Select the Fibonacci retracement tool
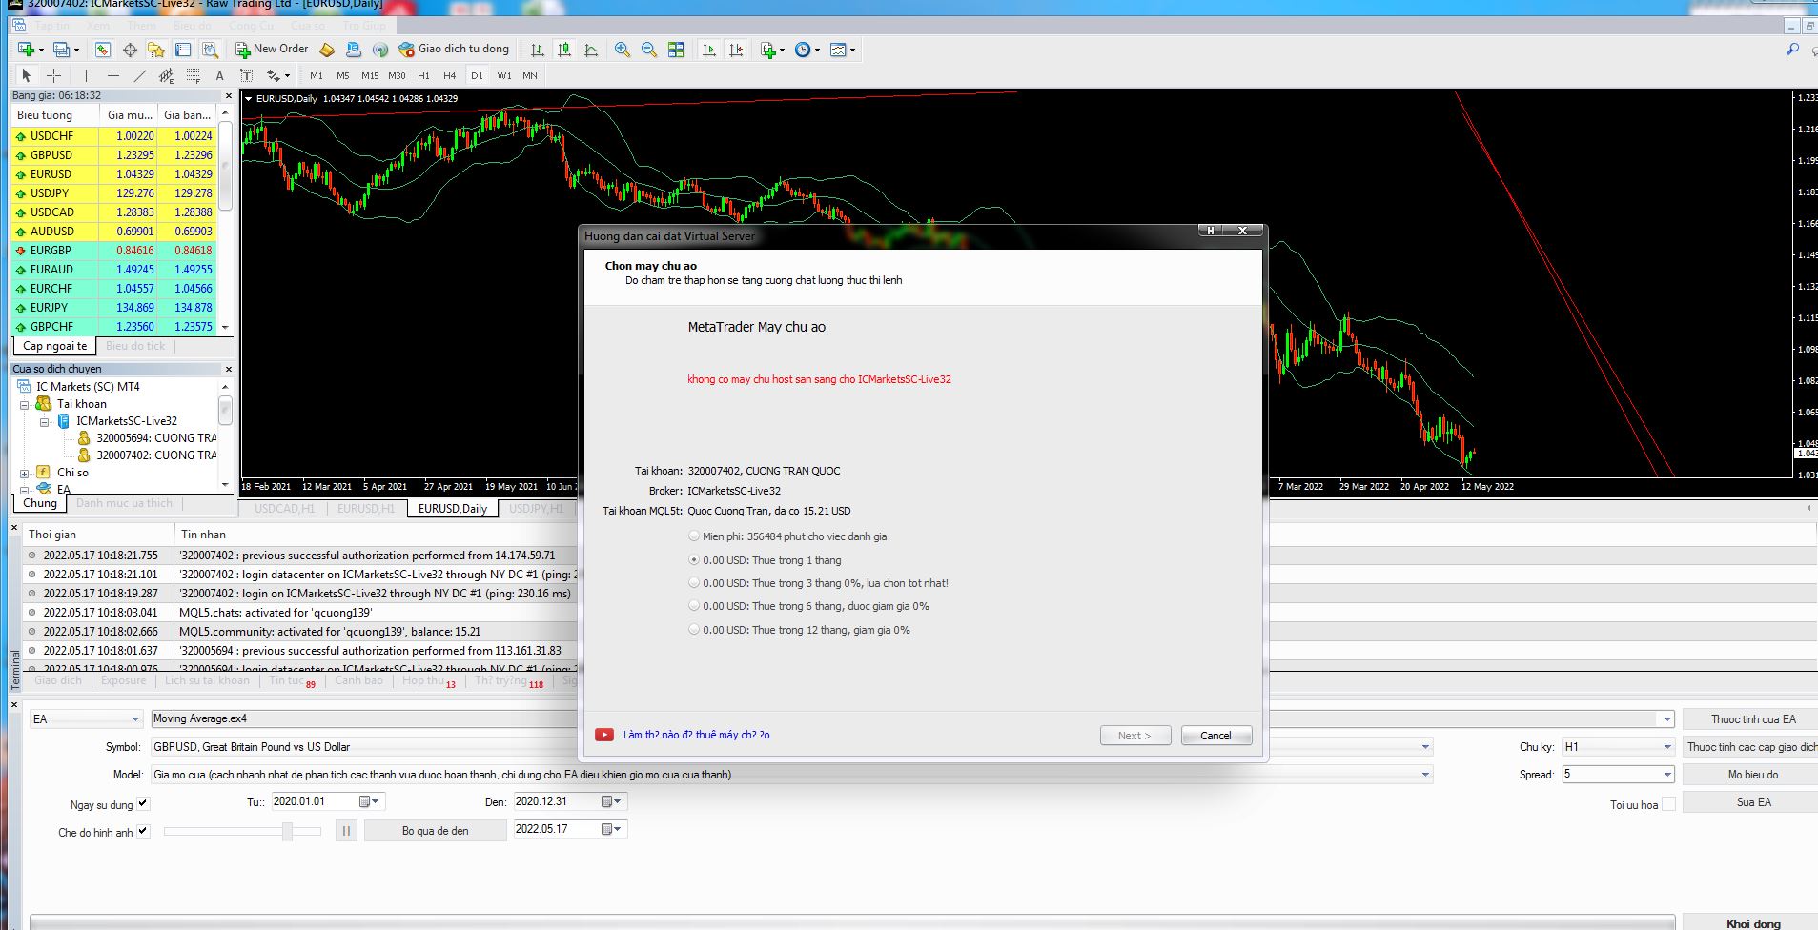This screenshot has height=930, width=1818. point(194,75)
